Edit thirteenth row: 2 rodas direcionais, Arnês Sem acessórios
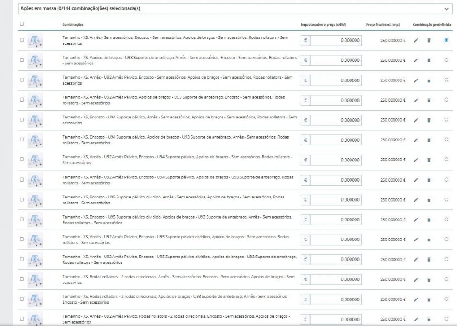 pyautogui.click(x=416, y=280)
